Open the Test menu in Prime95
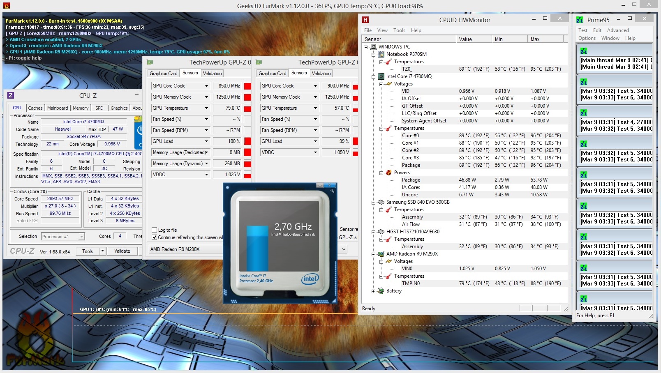 [583, 30]
